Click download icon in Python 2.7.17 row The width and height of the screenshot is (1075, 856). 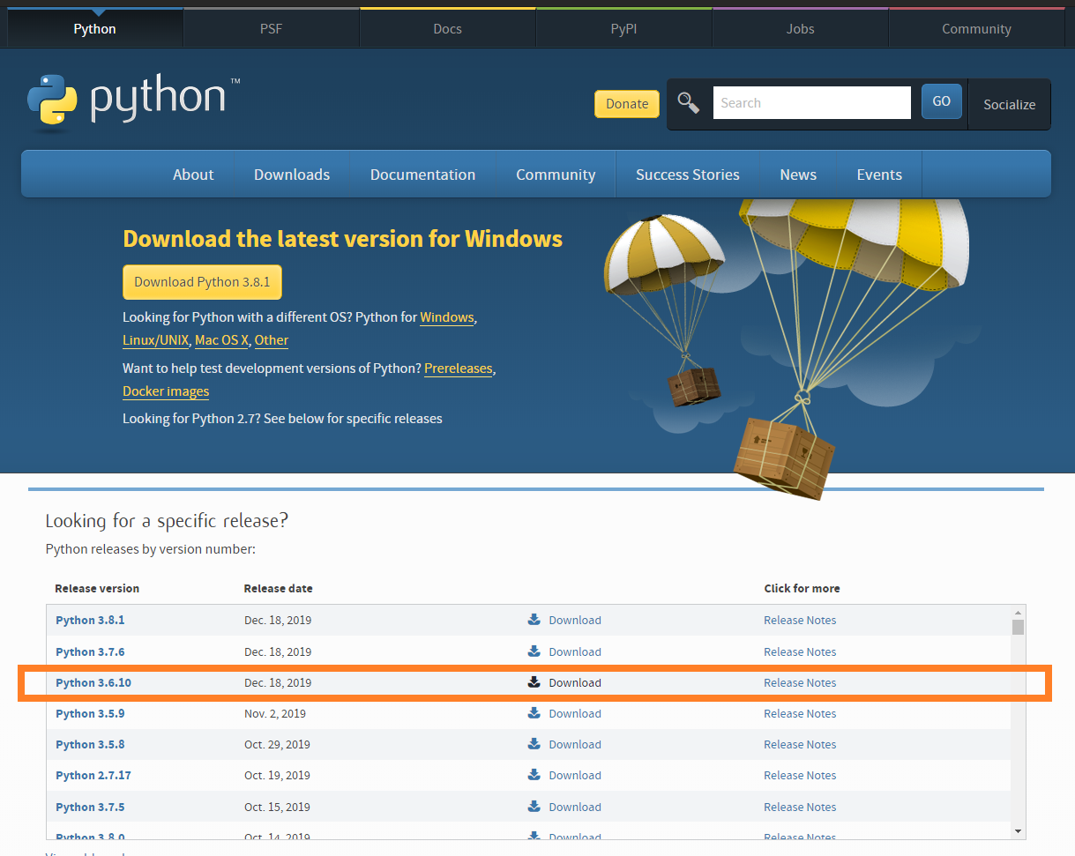(534, 775)
